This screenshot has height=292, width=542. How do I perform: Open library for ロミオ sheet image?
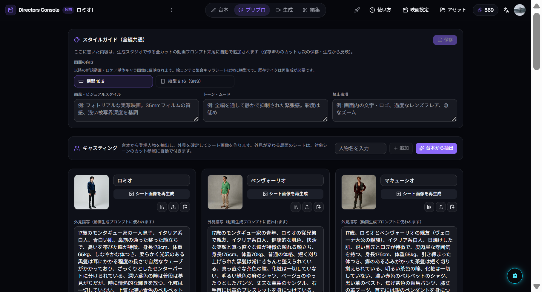(162, 207)
